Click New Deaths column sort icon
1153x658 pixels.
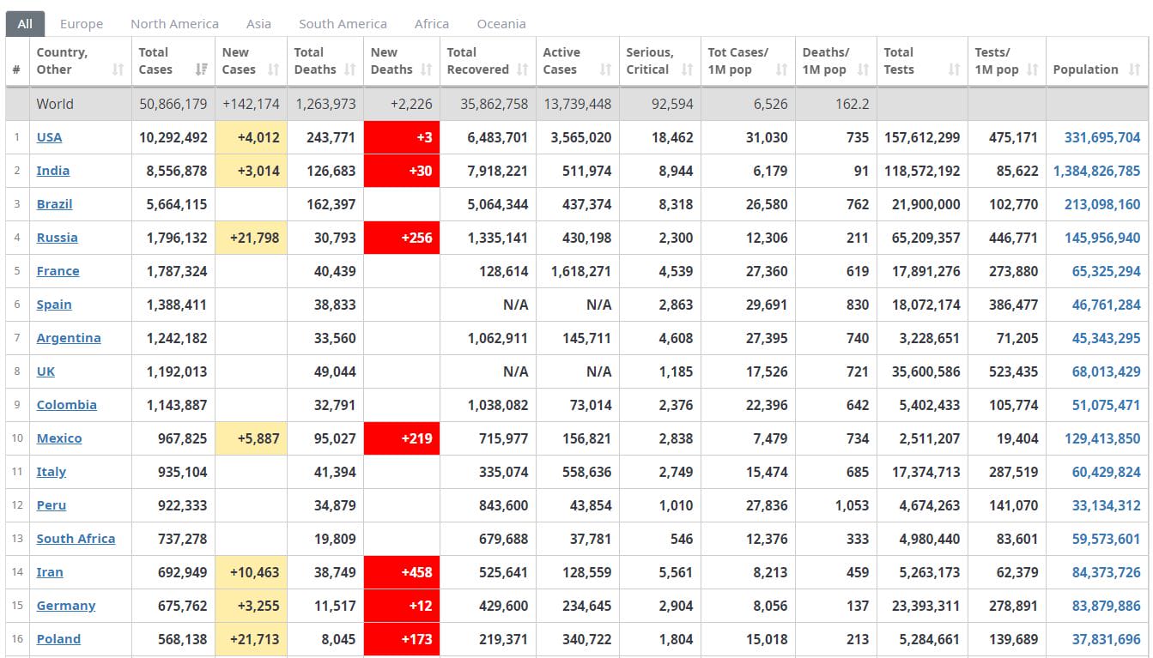pyautogui.click(x=427, y=69)
